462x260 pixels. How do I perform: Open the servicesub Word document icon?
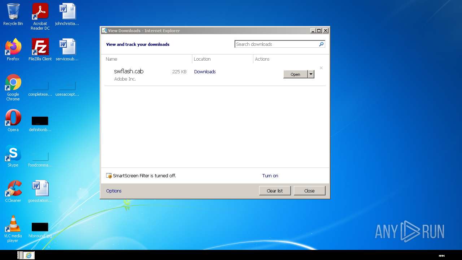67,49
